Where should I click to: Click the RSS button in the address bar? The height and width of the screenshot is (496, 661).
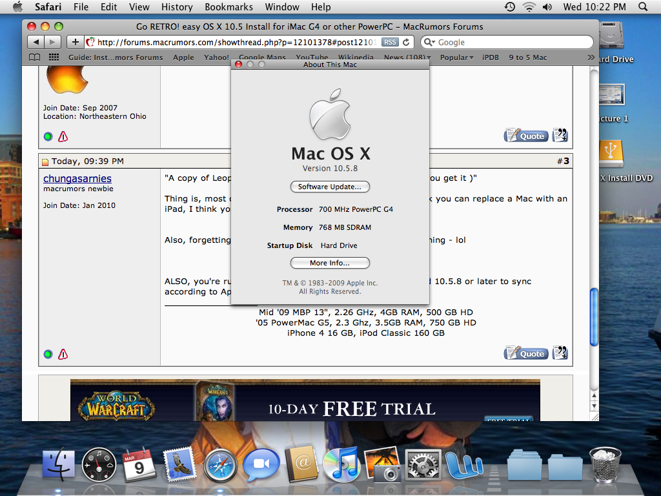click(390, 42)
